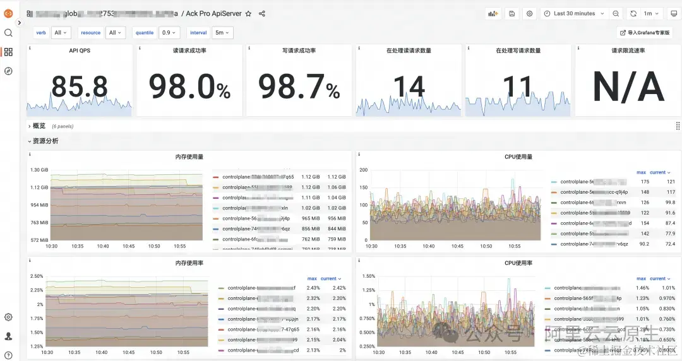Open the Last 30 minutes time picker
Image resolution: width=682 pixels, height=361 pixels.
coord(573,13)
